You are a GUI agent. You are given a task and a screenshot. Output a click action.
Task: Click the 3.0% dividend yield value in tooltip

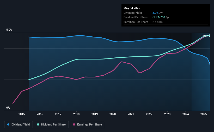pyautogui.click(x=156, y=13)
